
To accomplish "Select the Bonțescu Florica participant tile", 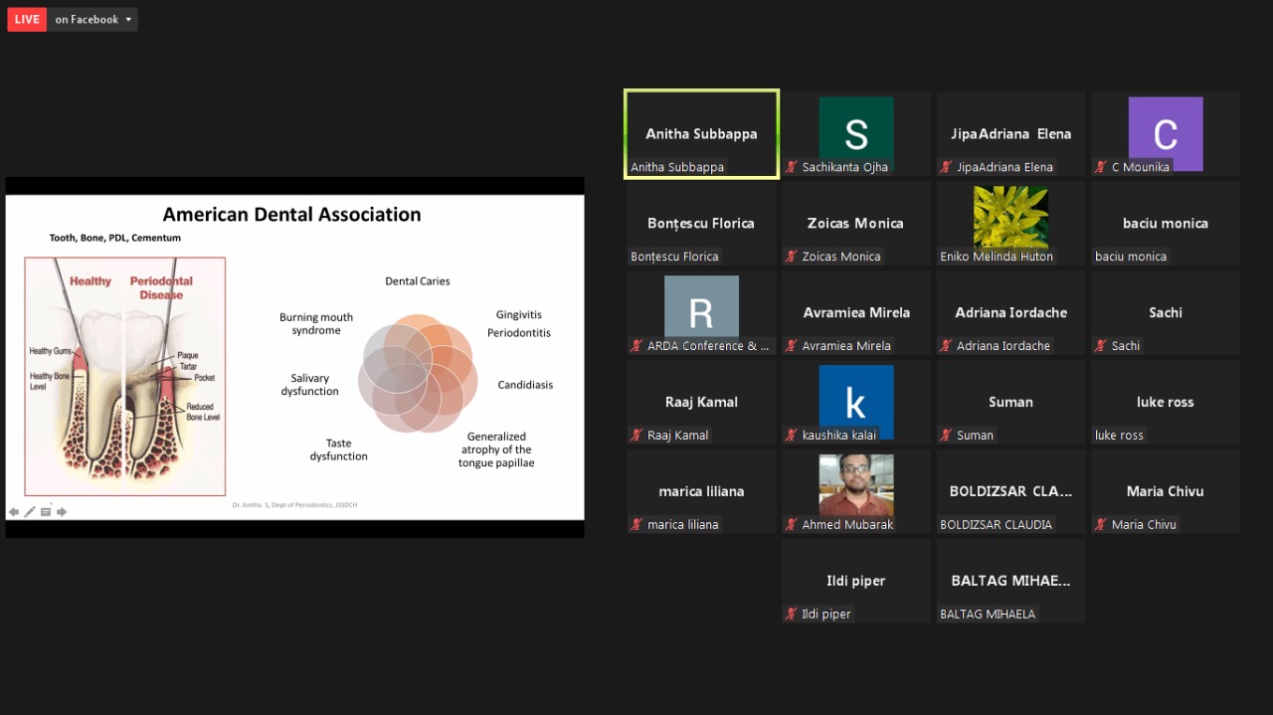I will click(x=701, y=224).
